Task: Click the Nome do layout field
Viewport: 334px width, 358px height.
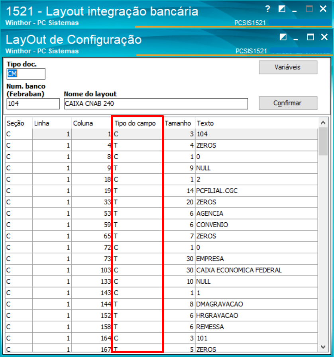Action: coord(156,104)
